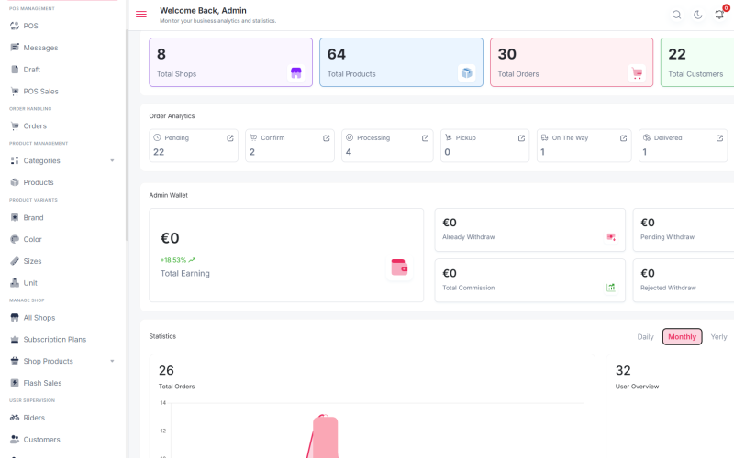Open Pending orders external link icon
Image resolution: width=734 pixels, height=458 pixels.
click(x=230, y=138)
